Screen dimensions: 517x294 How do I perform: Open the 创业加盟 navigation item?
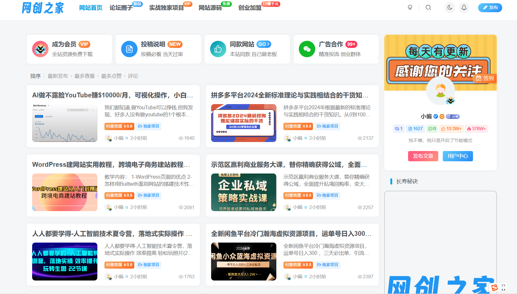pyautogui.click(x=250, y=8)
